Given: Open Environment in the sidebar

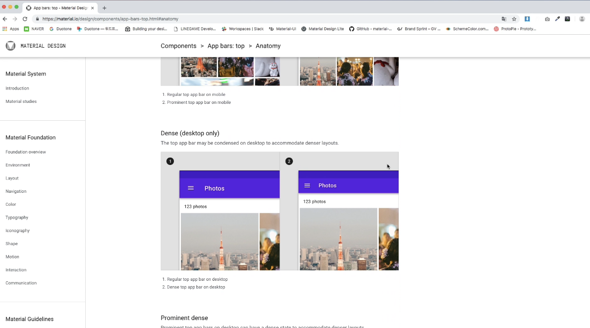Looking at the screenshot, I should 17,165.
